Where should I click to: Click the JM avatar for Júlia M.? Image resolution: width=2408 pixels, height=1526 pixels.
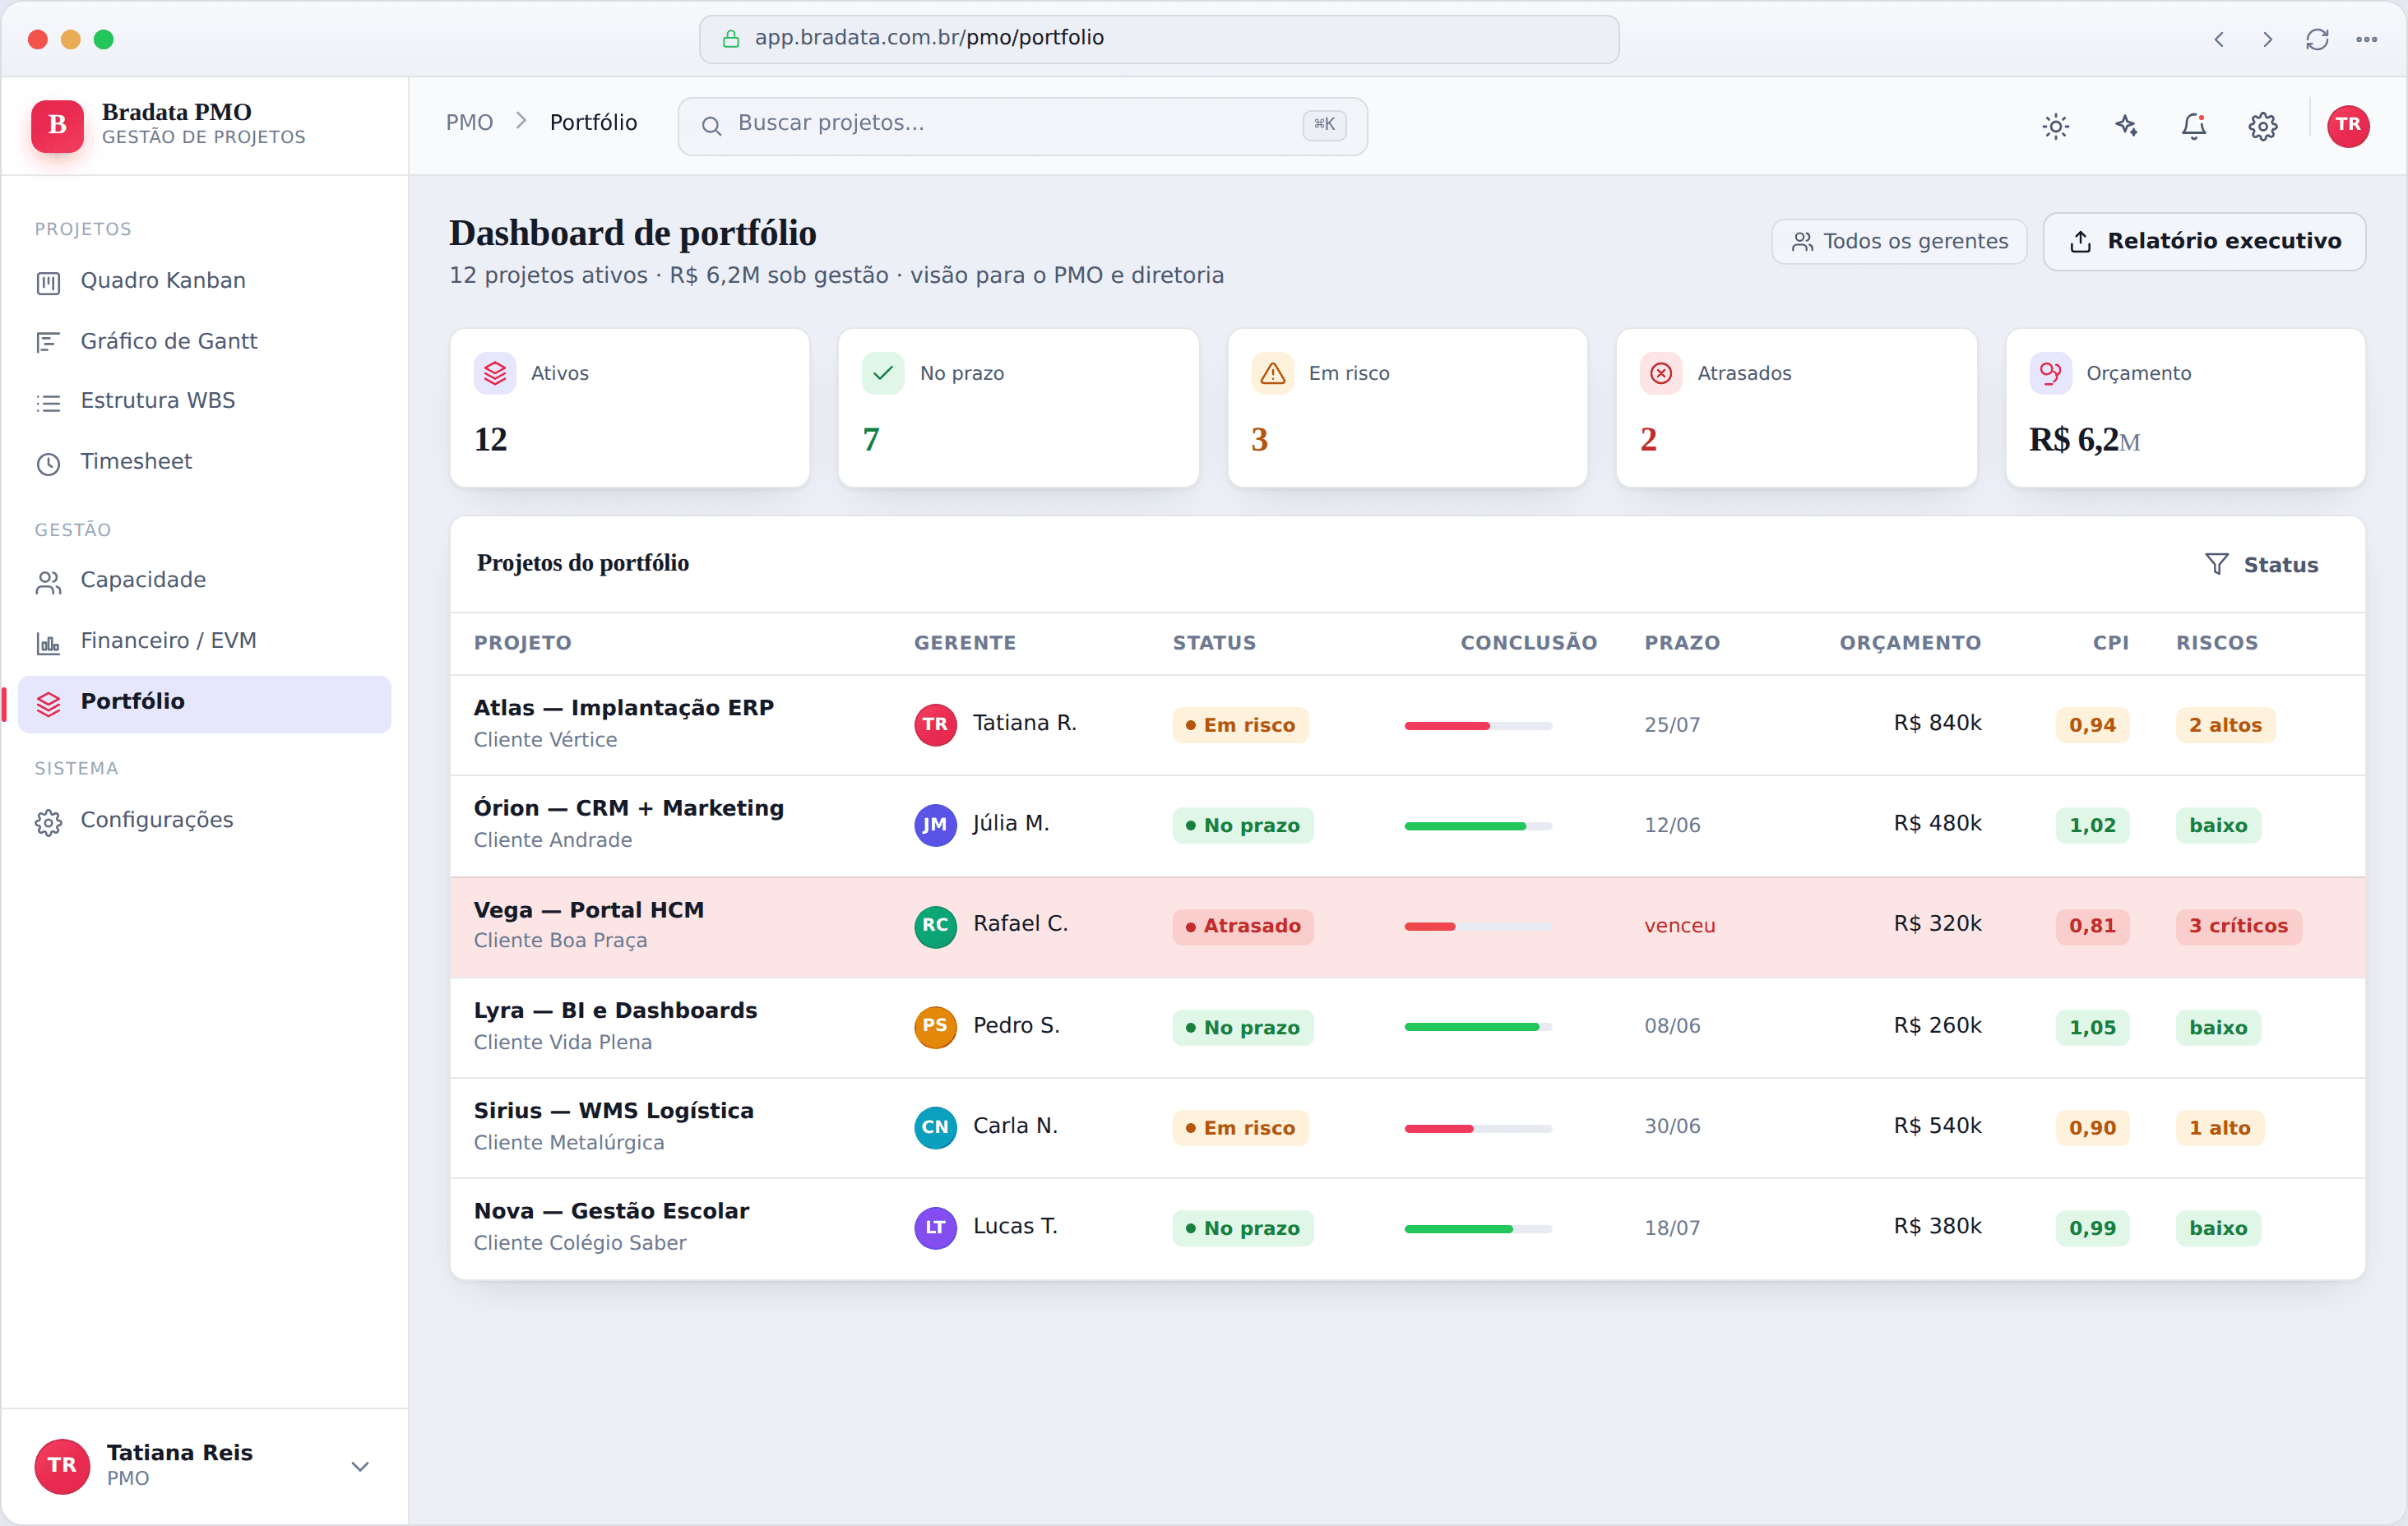point(935,825)
